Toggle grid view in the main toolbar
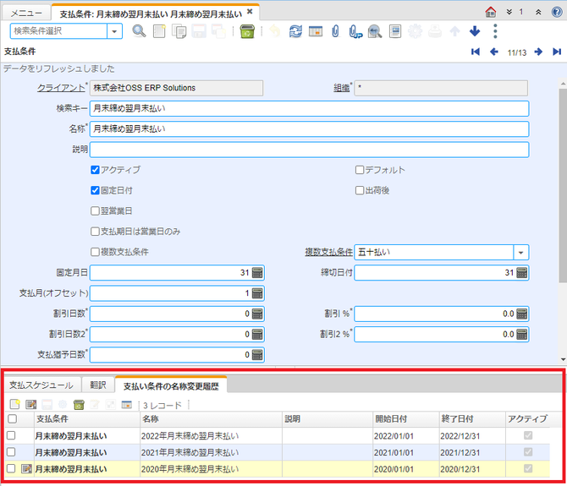567x486 pixels. coord(316,31)
